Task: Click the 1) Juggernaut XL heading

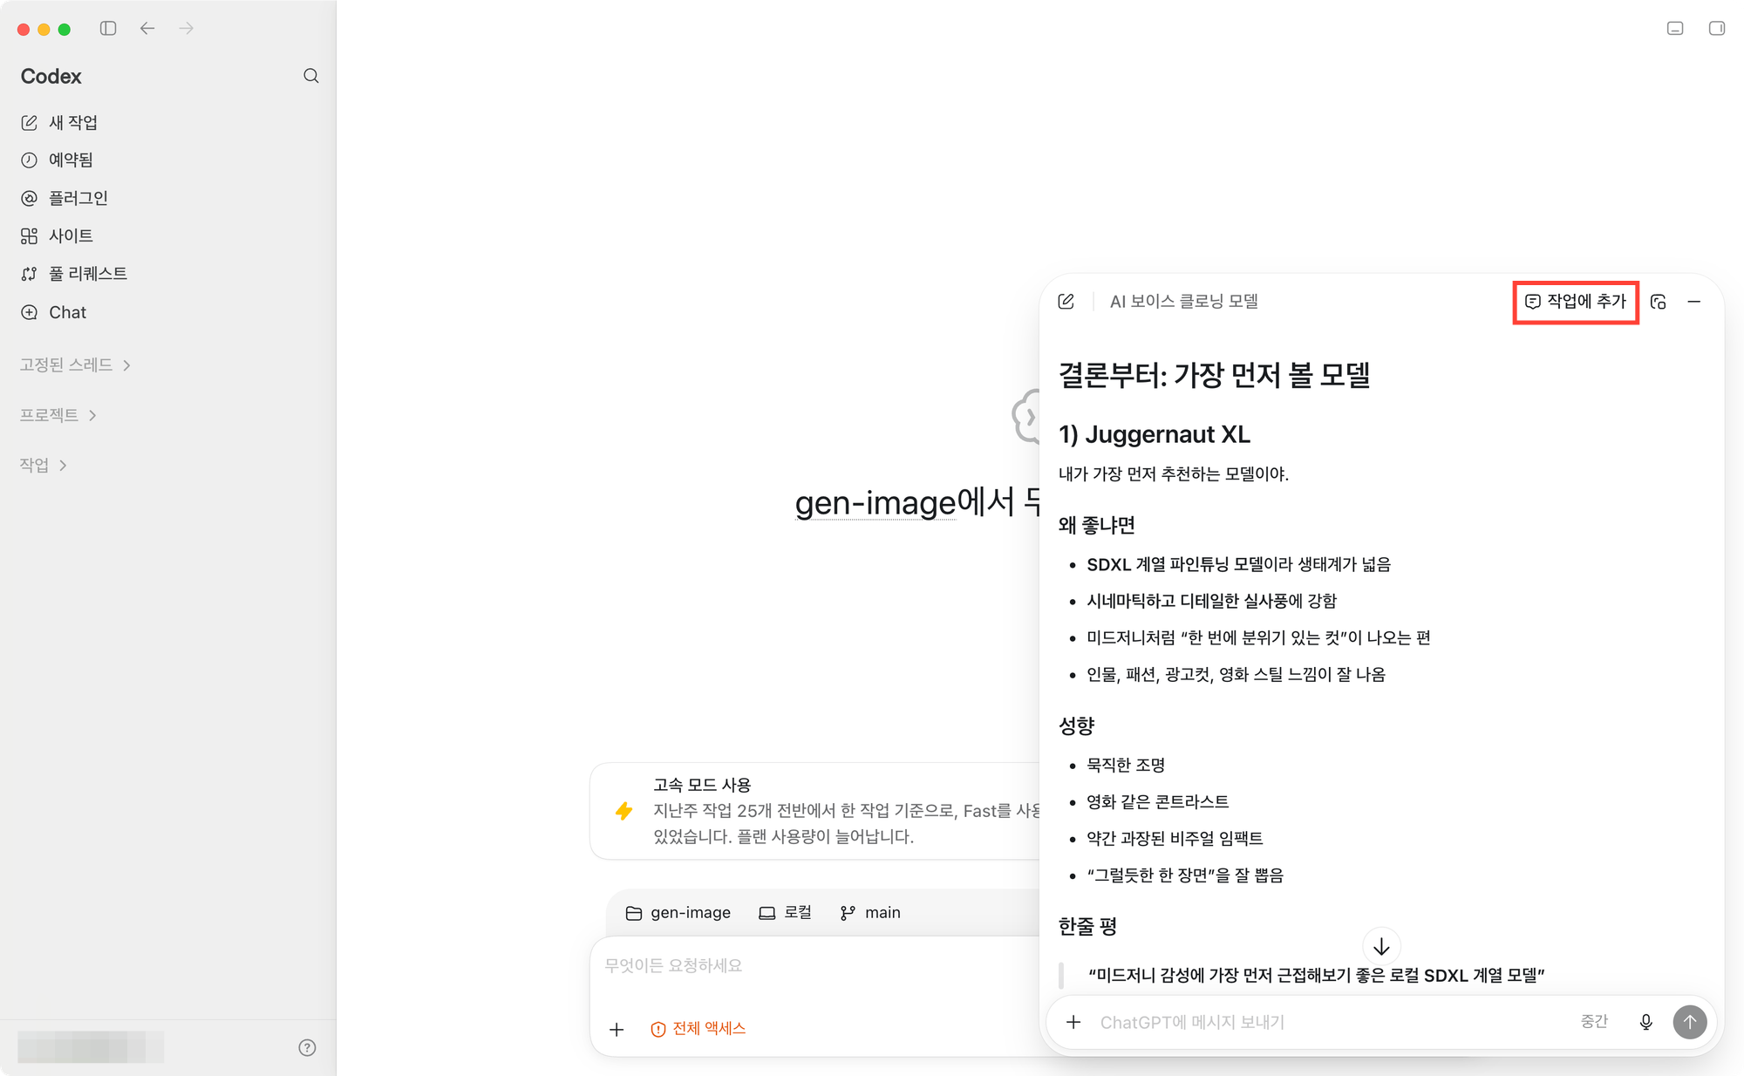Action: tap(1155, 434)
